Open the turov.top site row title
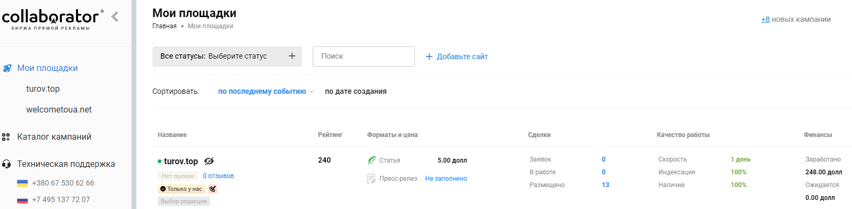Image resolution: width=852 pixels, height=209 pixels. (x=181, y=161)
